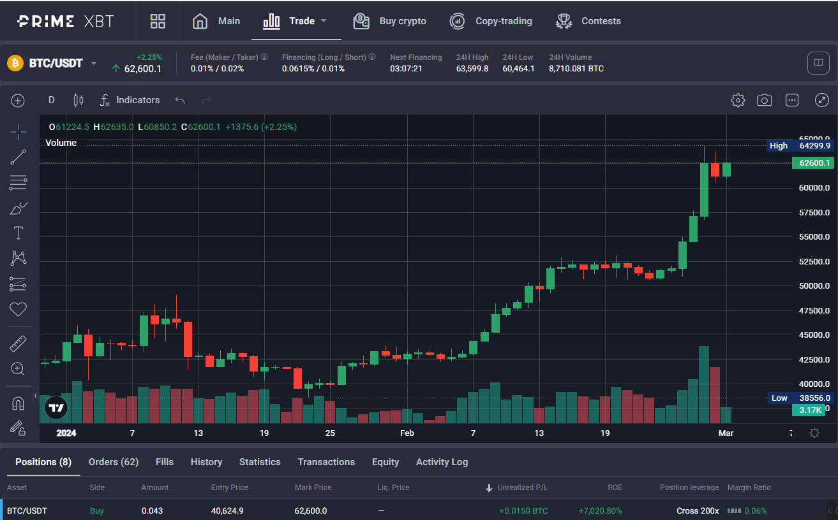Redo chart action
This screenshot has height=520, width=838.
(x=206, y=100)
